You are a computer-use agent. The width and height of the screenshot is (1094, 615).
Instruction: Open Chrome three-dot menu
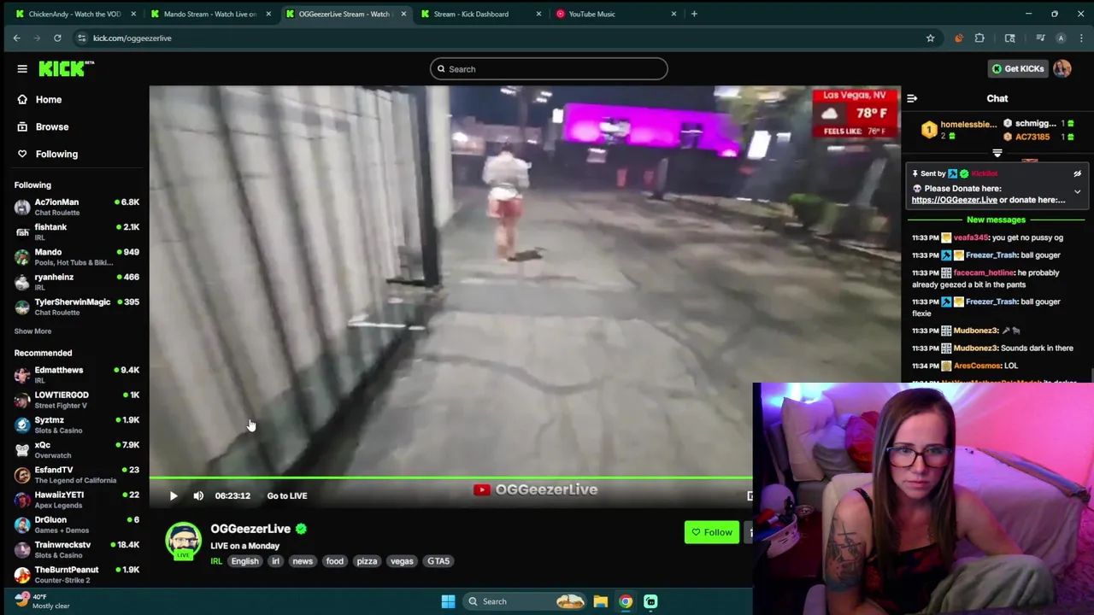pyautogui.click(x=1081, y=38)
